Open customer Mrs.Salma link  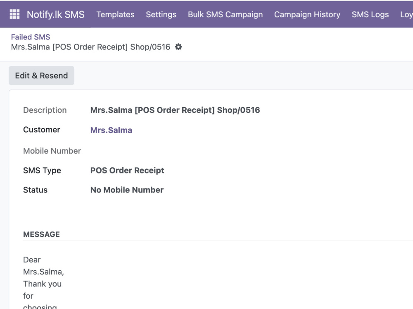coord(111,130)
